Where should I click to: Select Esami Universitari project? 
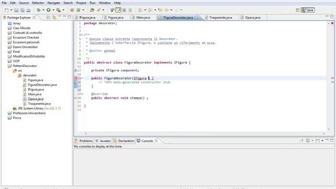click(x=25, y=47)
